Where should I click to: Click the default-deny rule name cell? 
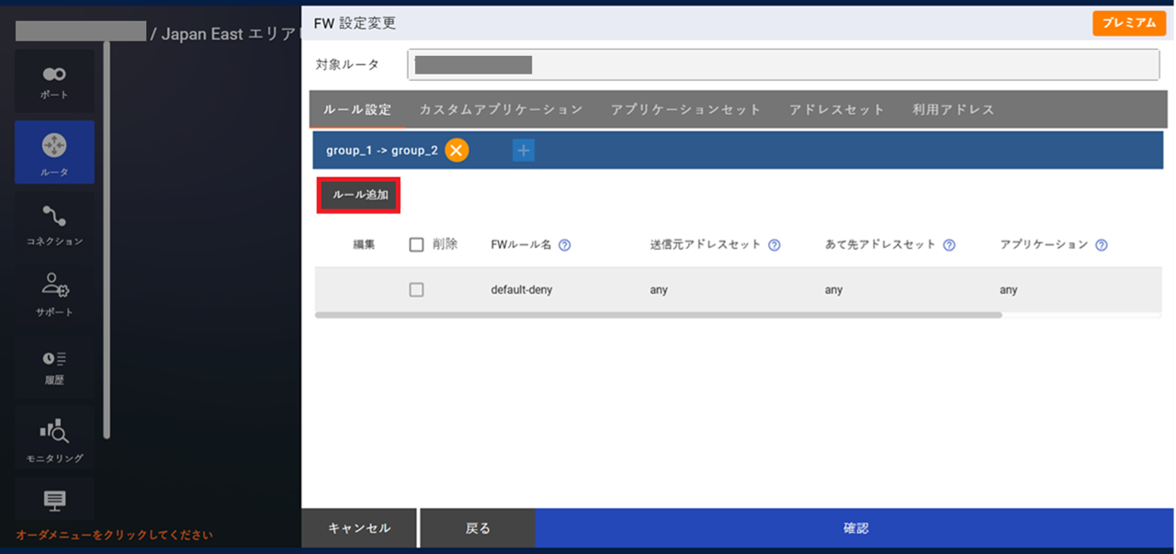pyautogui.click(x=522, y=289)
